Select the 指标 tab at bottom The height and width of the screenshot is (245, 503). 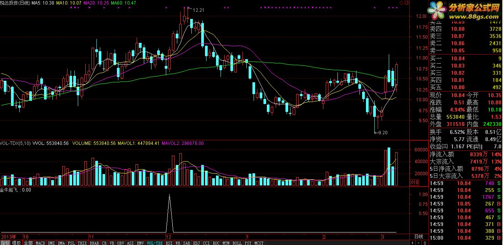pos(5,242)
